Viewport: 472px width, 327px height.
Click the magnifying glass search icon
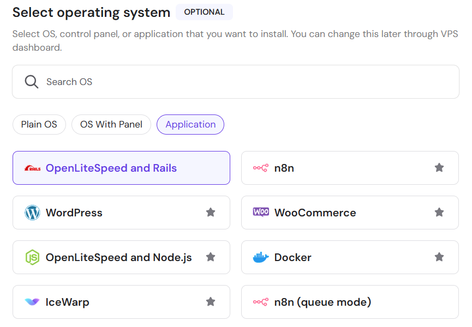point(31,82)
